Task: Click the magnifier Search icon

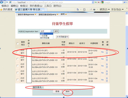Action: click(124, 2)
